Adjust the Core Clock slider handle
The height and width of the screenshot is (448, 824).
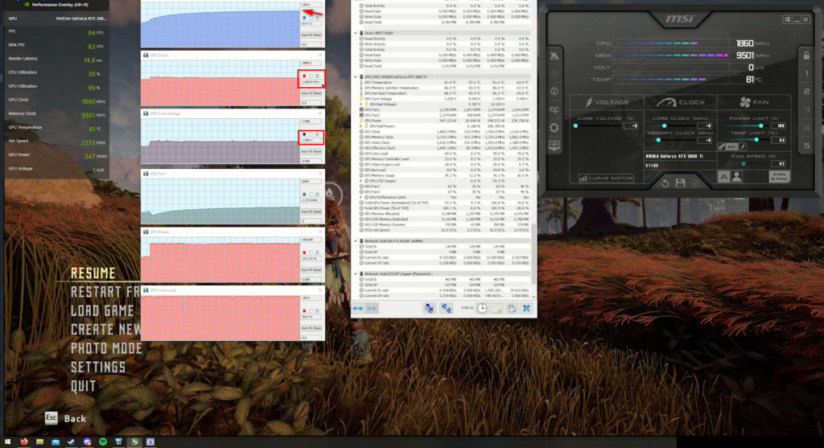[x=664, y=125]
